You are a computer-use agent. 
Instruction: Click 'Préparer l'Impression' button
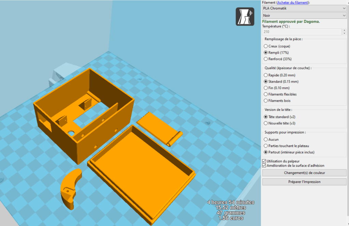coord(304,182)
